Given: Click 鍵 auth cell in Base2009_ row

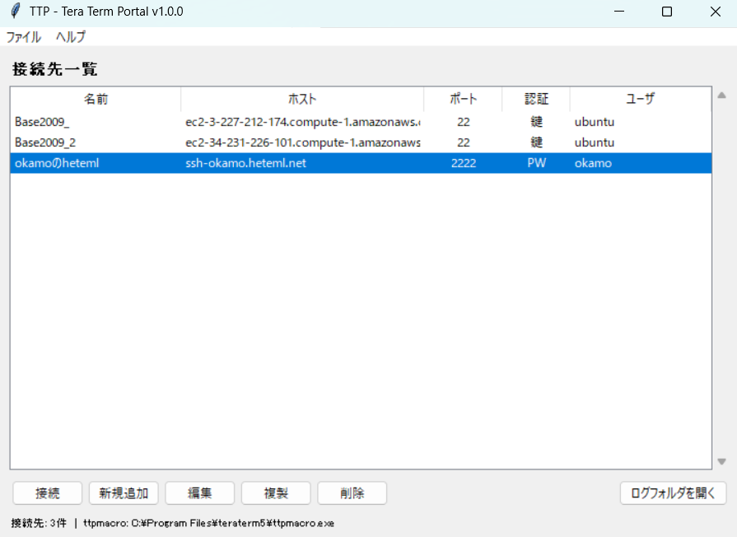Looking at the screenshot, I should (536, 122).
